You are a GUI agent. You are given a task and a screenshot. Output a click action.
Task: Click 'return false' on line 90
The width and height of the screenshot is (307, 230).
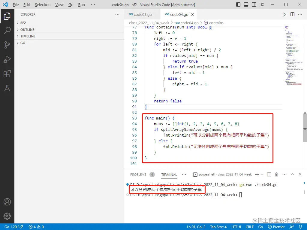(167, 101)
